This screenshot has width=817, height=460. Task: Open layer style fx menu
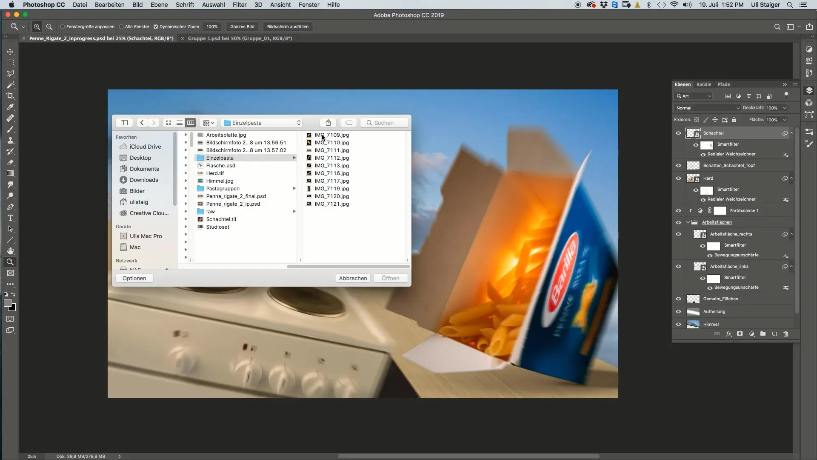point(728,334)
